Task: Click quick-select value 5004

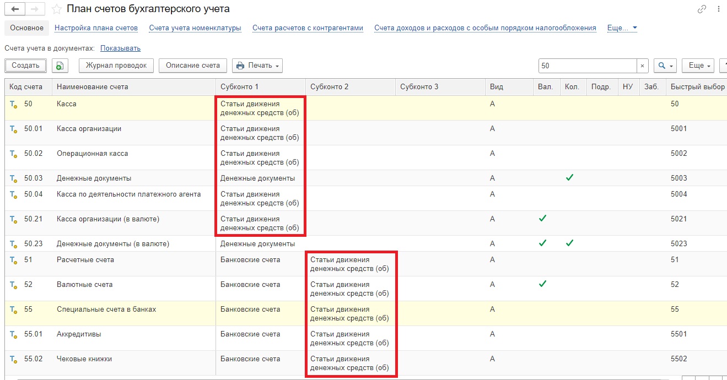Action: [x=678, y=194]
